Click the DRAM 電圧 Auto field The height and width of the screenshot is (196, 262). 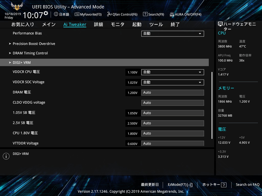pyautogui.click(x=173, y=93)
